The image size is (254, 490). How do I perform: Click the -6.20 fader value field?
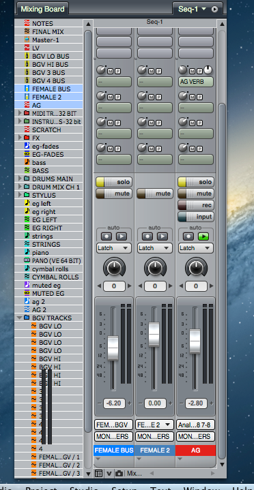click(x=114, y=403)
